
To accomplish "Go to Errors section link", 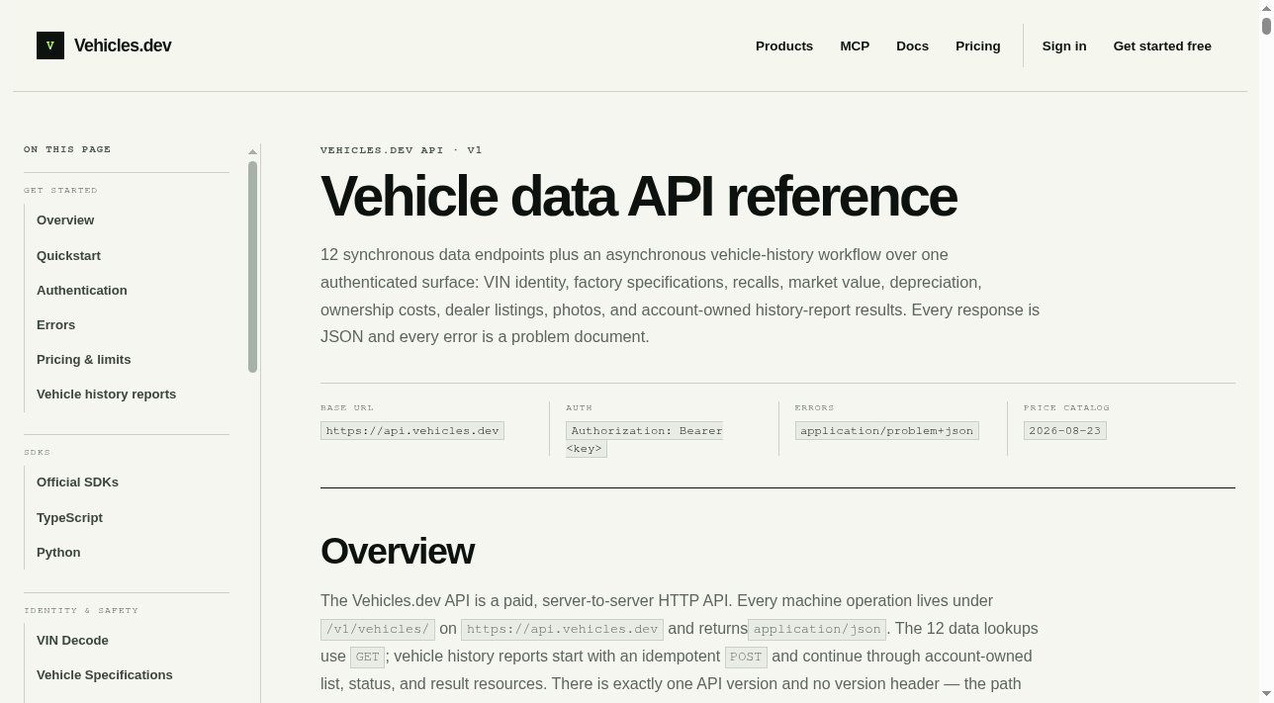I will click(55, 325).
